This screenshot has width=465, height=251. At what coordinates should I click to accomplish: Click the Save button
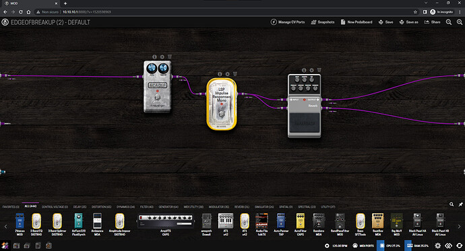pos(386,22)
